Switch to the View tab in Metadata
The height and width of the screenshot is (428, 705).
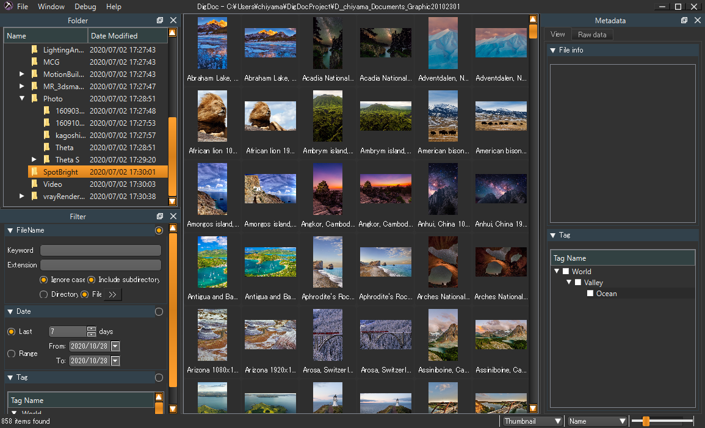pos(557,34)
